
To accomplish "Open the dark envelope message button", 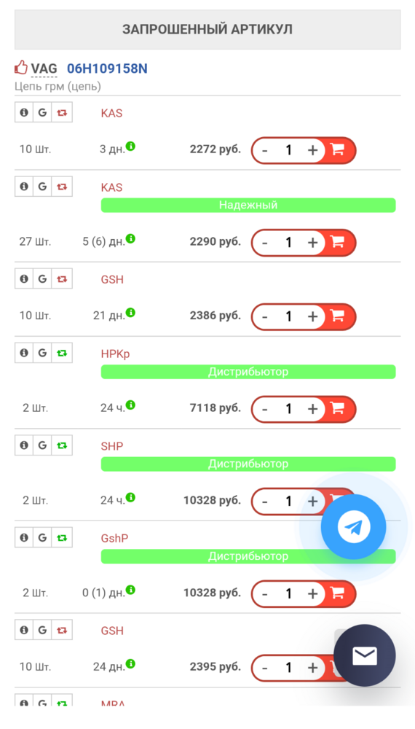I will tap(365, 655).
